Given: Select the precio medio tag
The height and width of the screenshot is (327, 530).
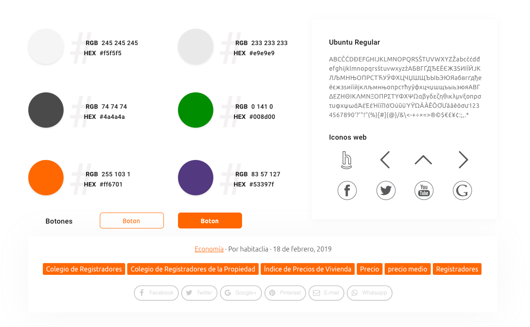Looking at the screenshot, I should click(x=408, y=269).
